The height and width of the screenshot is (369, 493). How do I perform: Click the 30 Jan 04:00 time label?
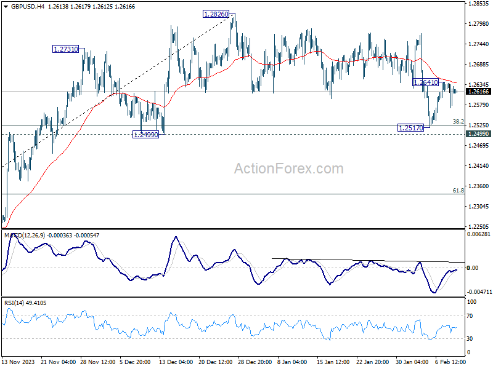[412, 362]
